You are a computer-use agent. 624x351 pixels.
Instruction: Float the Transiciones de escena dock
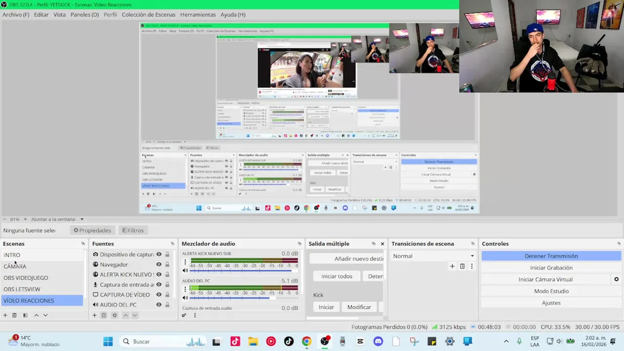pyautogui.click(x=472, y=244)
